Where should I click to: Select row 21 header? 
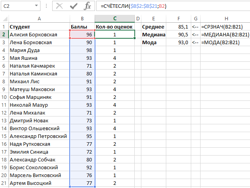(4, 183)
